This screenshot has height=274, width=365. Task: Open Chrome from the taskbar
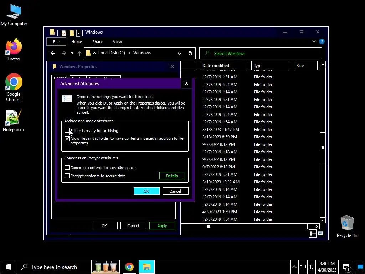tap(129, 267)
